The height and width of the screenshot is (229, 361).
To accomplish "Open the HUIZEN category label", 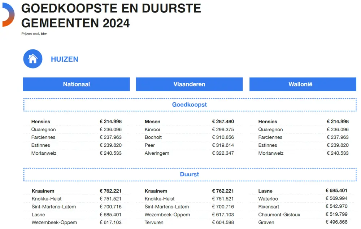I will tap(64, 60).
